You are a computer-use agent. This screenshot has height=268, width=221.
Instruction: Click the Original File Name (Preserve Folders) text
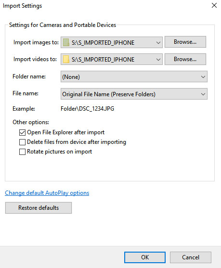tap(109, 94)
